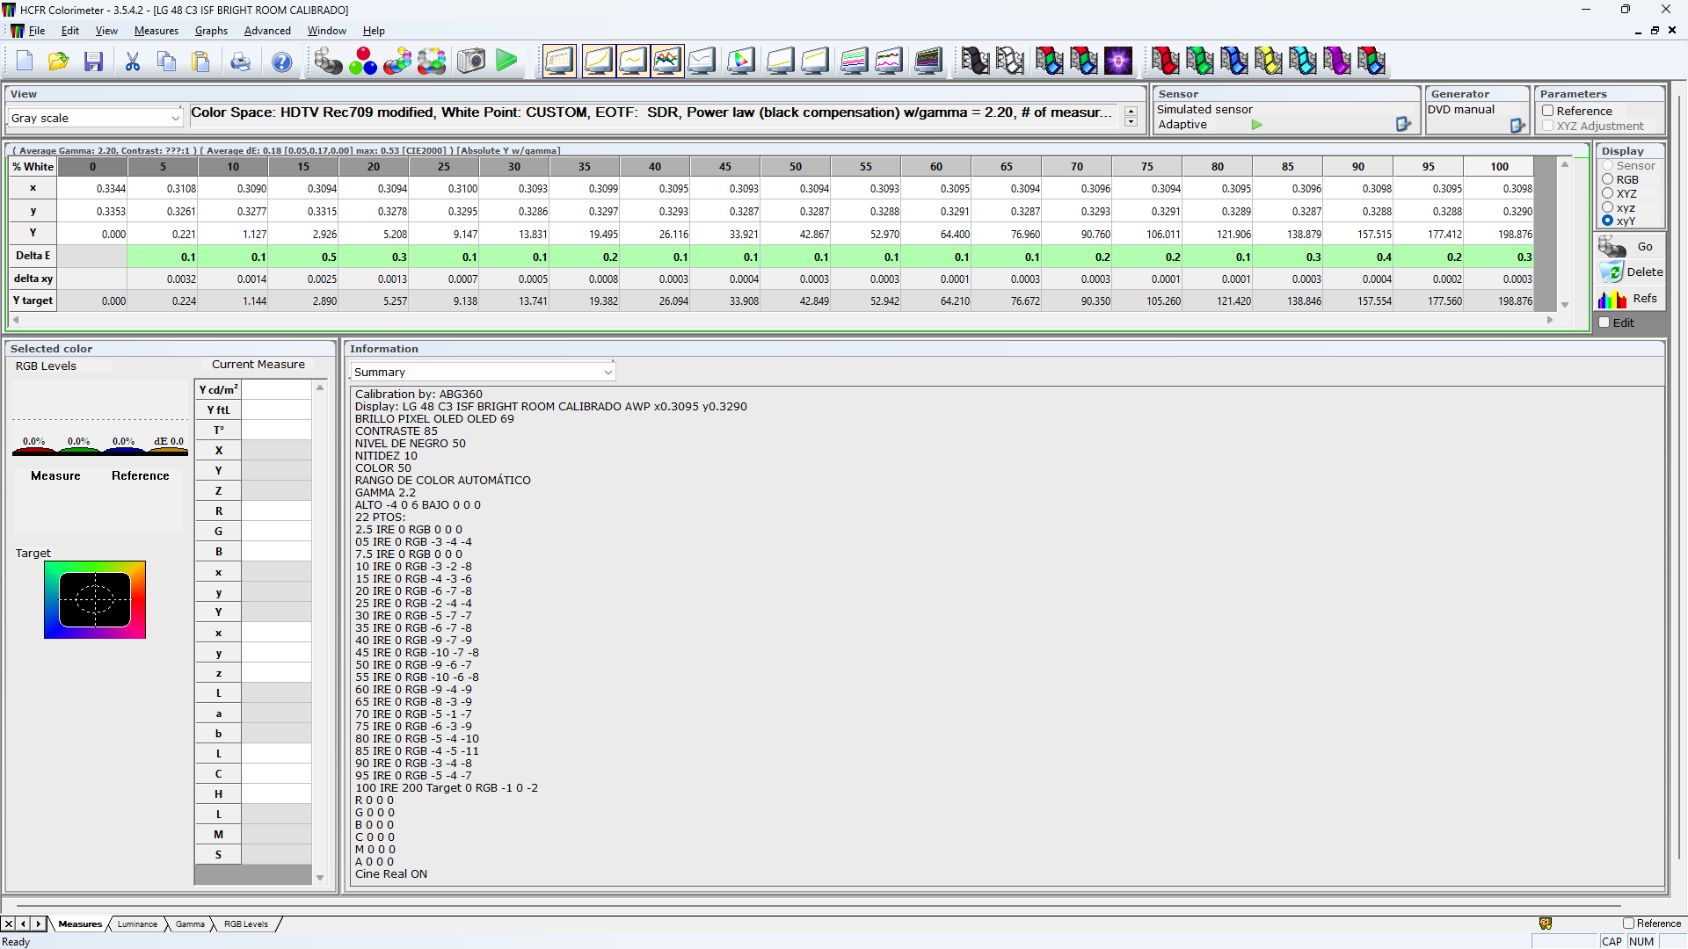Open the Measures menu

pos(156,31)
